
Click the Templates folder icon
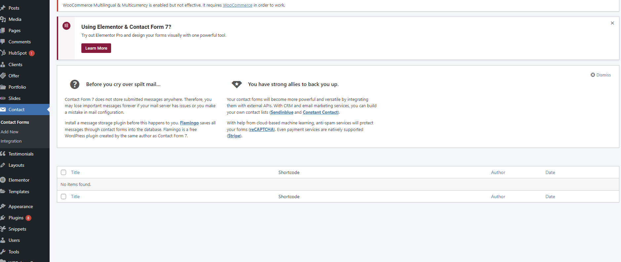[3, 192]
